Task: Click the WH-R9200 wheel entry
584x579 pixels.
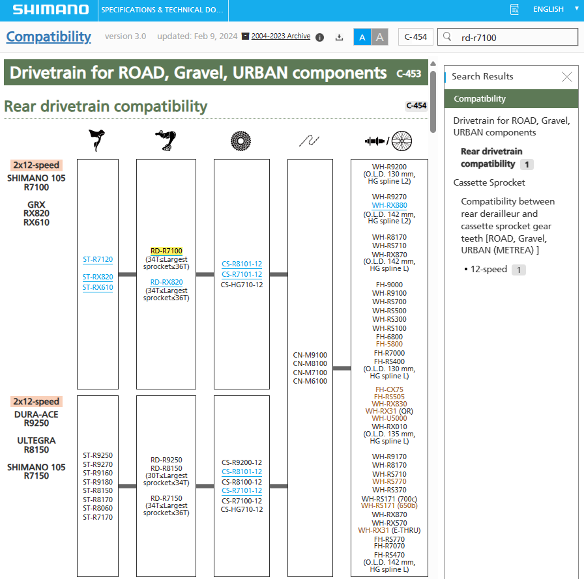Action: [x=389, y=167]
